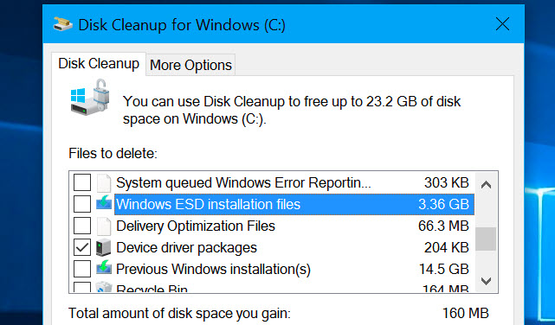Click the Device driver packages icon

(103, 247)
